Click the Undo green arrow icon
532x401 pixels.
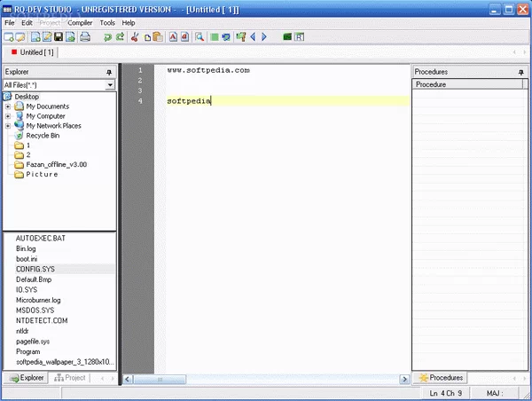[x=106, y=37]
